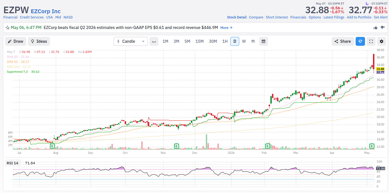The image size is (389, 193).
Task: Click thumbs up on news summary
Action: point(375,28)
